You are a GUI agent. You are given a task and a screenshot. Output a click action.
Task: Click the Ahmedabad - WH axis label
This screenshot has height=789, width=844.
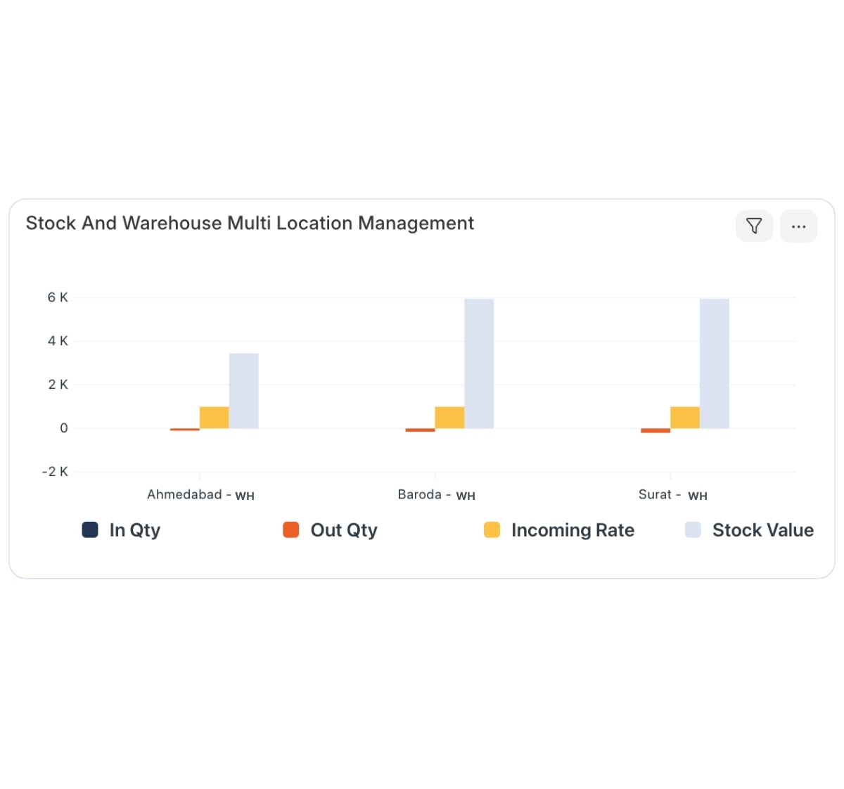pyautogui.click(x=200, y=495)
